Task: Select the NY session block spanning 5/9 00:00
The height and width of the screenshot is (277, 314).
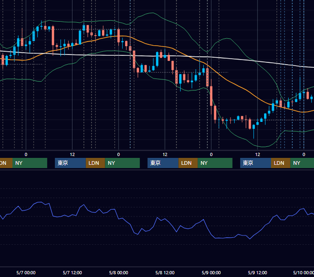Action: [x=215, y=163]
